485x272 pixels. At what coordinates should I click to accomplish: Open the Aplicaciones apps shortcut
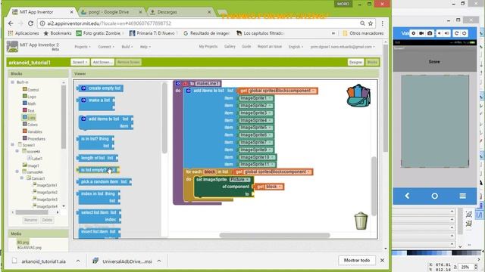click(23, 33)
